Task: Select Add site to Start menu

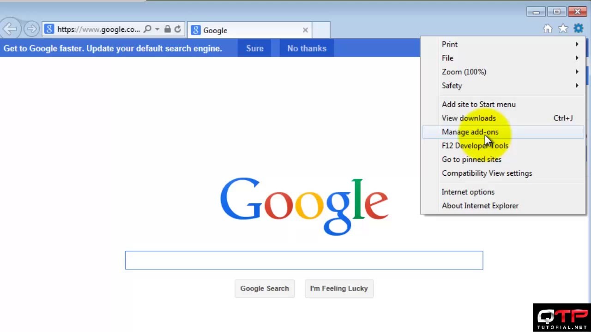Action: [503, 104]
